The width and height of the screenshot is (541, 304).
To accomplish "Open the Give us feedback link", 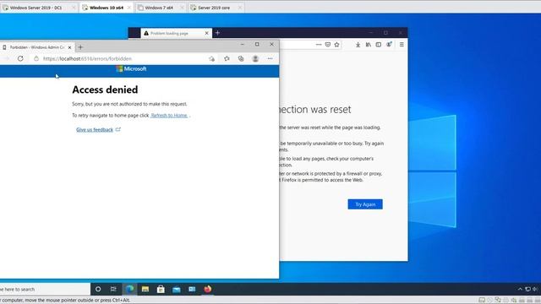I will 95,129.
